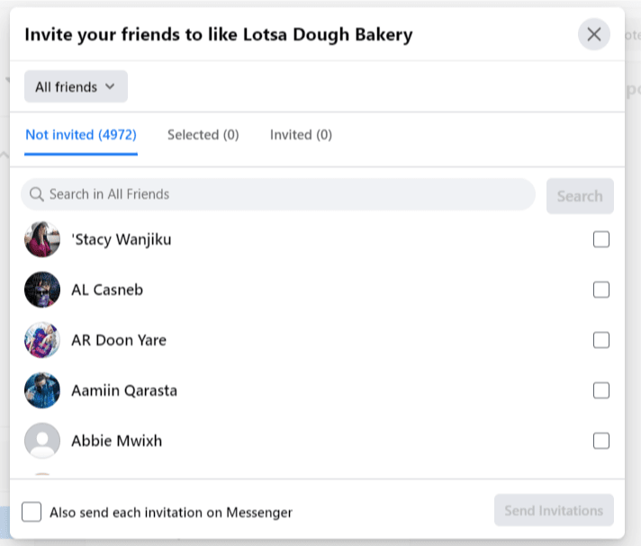Click Aamiin Qarasta's profile photo

pos(42,390)
